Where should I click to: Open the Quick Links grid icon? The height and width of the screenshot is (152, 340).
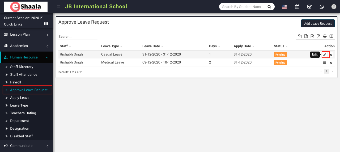[x=46, y=24]
